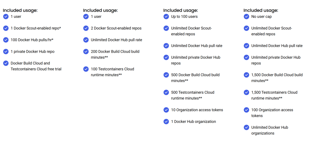Click checkmark beside "Unlimited Docker Hub organizations"
This screenshot has height=142, width=323.
pyautogui.click(x=246, y=127)
